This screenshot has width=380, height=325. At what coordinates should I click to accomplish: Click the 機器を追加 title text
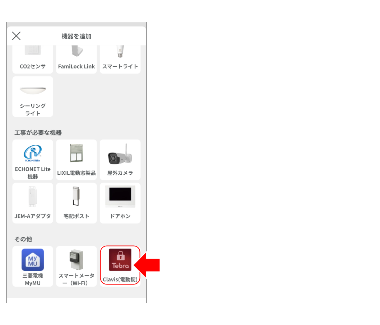[77, 36]
